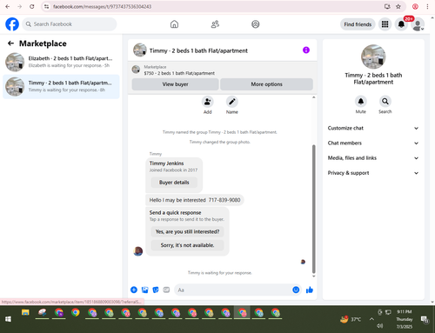
Task: Click the 'Timmy Jenkins' name in buyer card
Action: pyautogui.click(x=166, y=163)
